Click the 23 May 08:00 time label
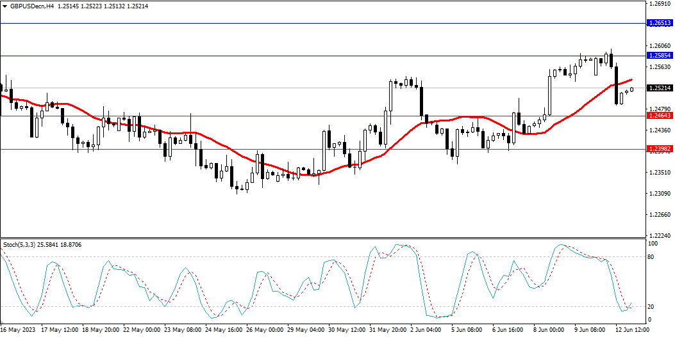The width and height of the screenshot is (675, 337). 183,330
